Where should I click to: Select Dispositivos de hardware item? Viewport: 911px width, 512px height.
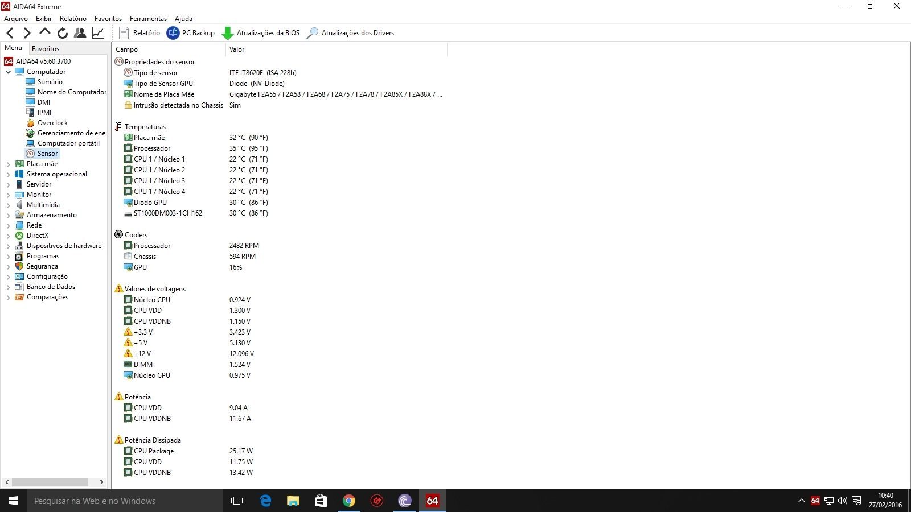click(58, 246)
